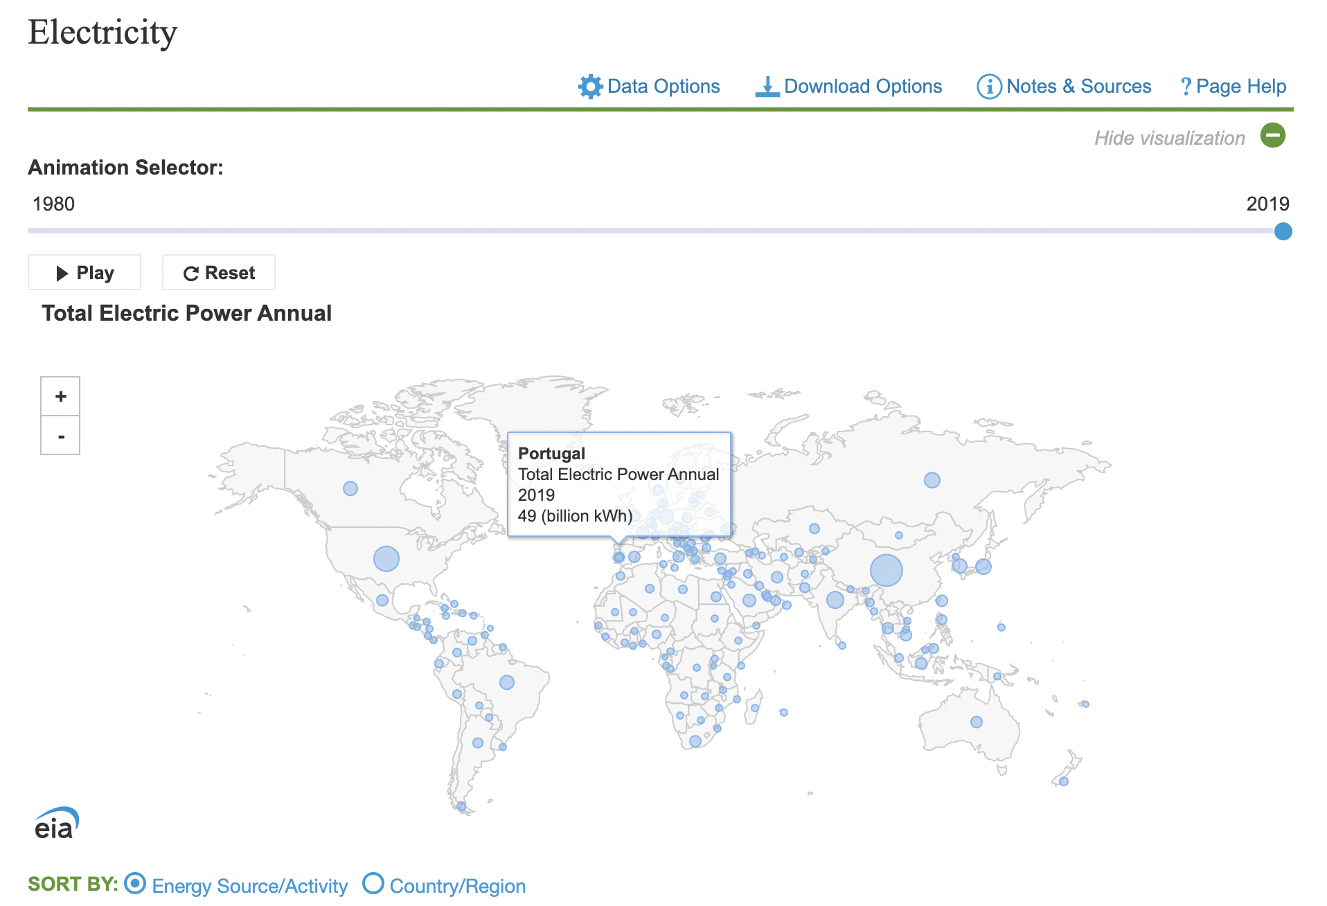1327x906 pixels.
Task: Click the Russia bubble on map
Action: click(x=932, y=480)
